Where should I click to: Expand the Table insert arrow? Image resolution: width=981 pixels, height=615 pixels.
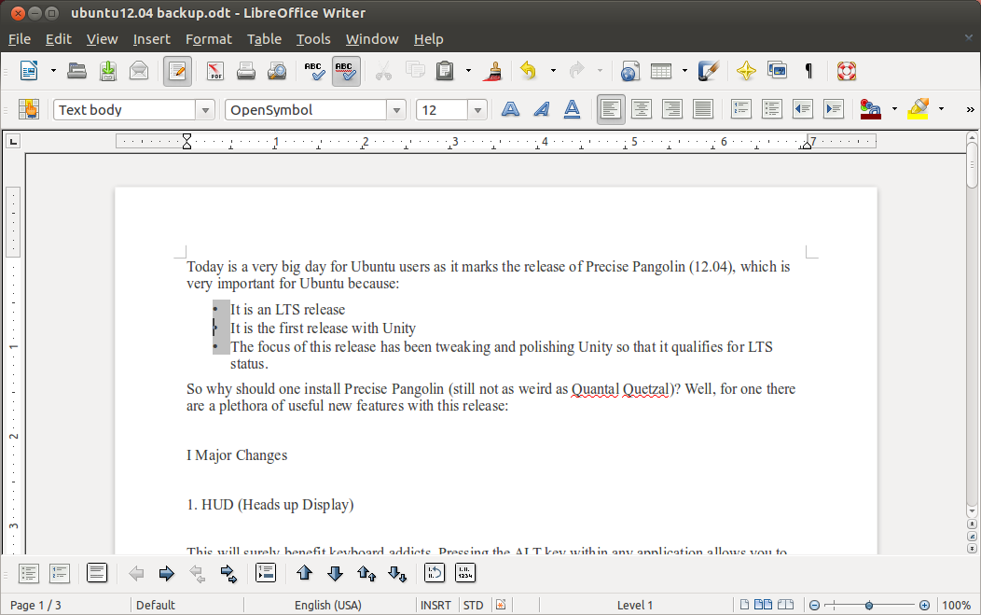(684, 71)
